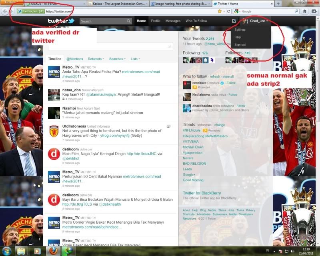Switch to the KASKUS All Forum browser tab
Image resolution: width=320 pixels, height=256 pixels.
pos(56,4)
